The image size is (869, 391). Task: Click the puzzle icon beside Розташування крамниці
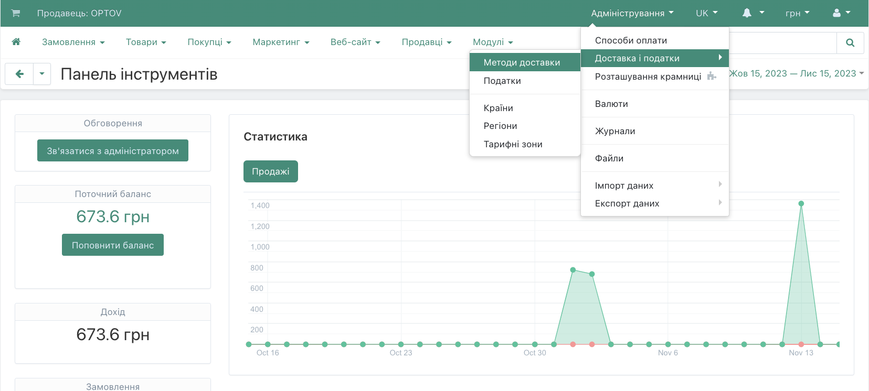click(x=712, y=77)
